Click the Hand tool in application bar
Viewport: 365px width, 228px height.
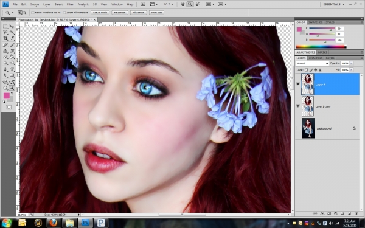(x=183, y=4)
